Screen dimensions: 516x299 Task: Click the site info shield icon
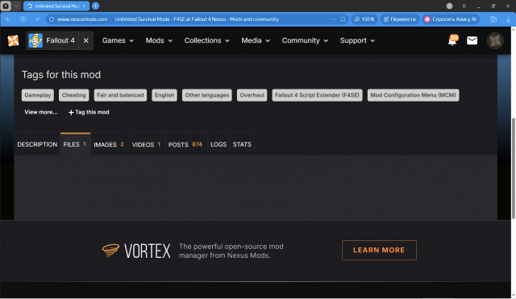tap(52, 19)
